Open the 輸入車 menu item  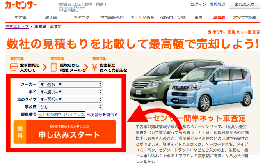(51, 18)
